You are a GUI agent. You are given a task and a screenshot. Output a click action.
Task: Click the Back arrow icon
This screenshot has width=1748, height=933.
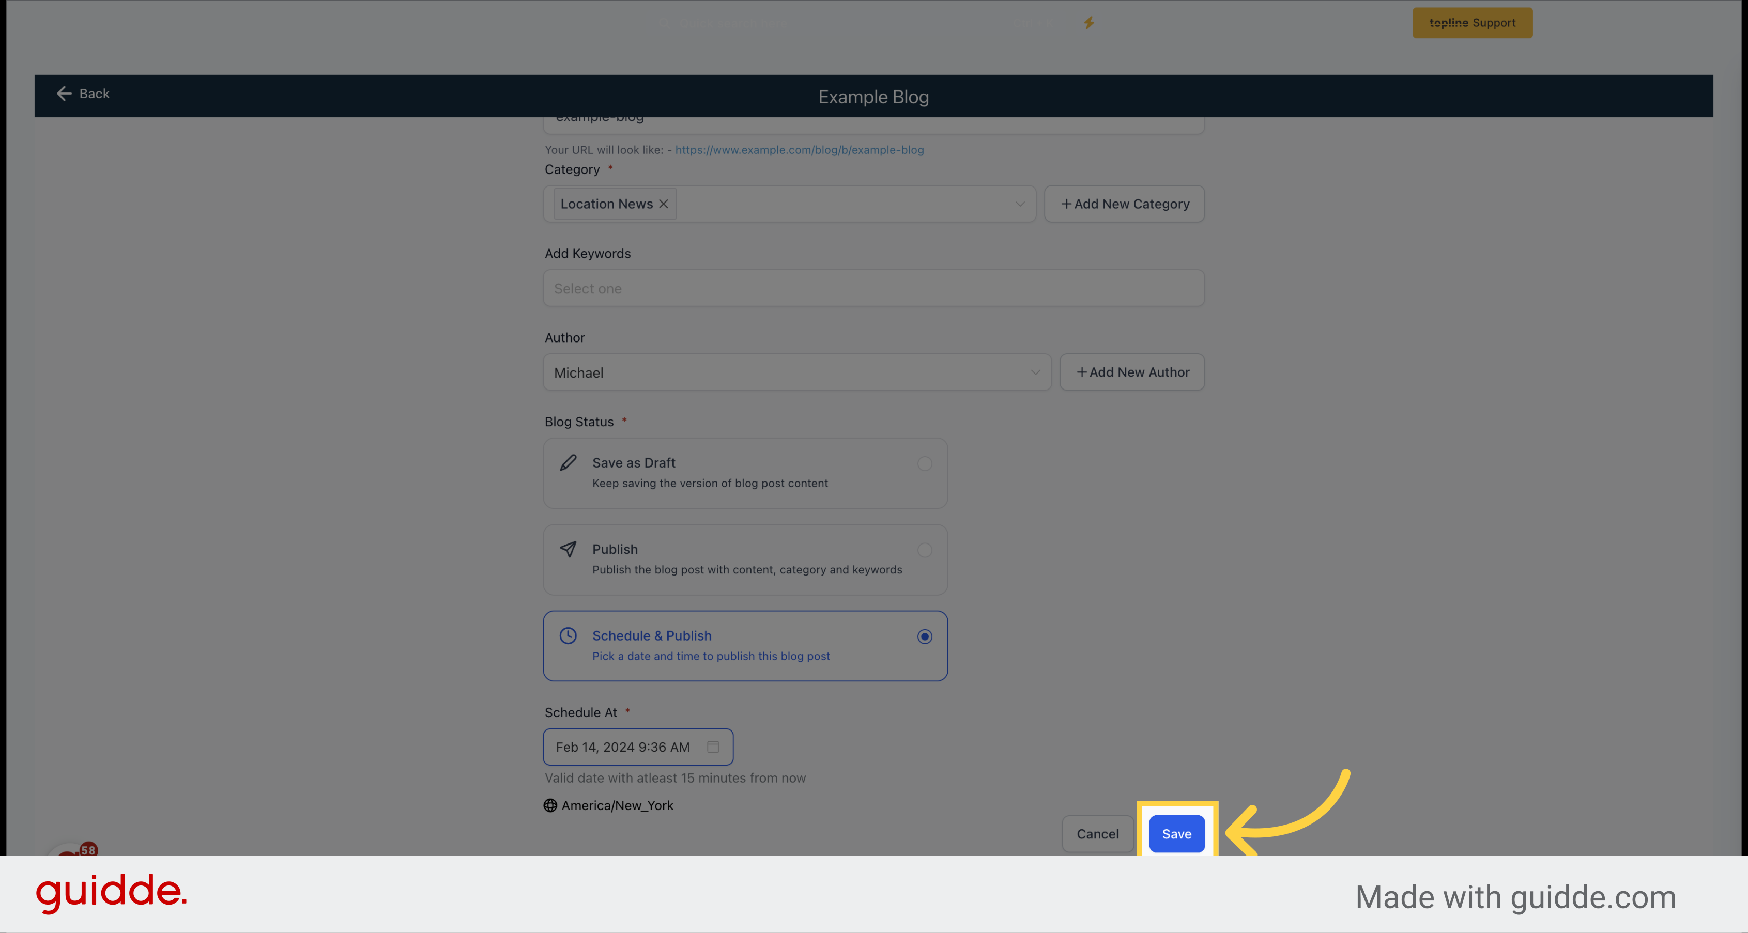(64, 94)
